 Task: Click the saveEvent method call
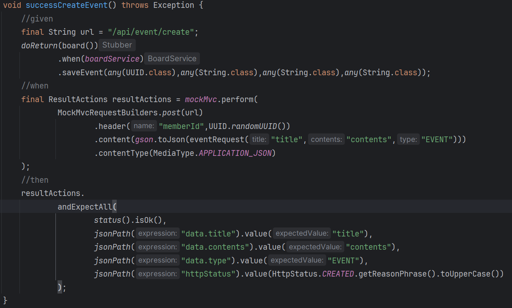pyautogui.click(x=83, y=72)
